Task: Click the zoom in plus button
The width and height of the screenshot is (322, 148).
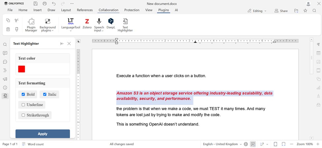Action: [x=318, y=144]
